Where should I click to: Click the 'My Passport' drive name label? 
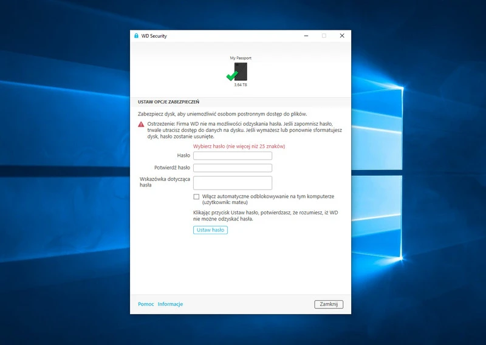pos(241,58)
